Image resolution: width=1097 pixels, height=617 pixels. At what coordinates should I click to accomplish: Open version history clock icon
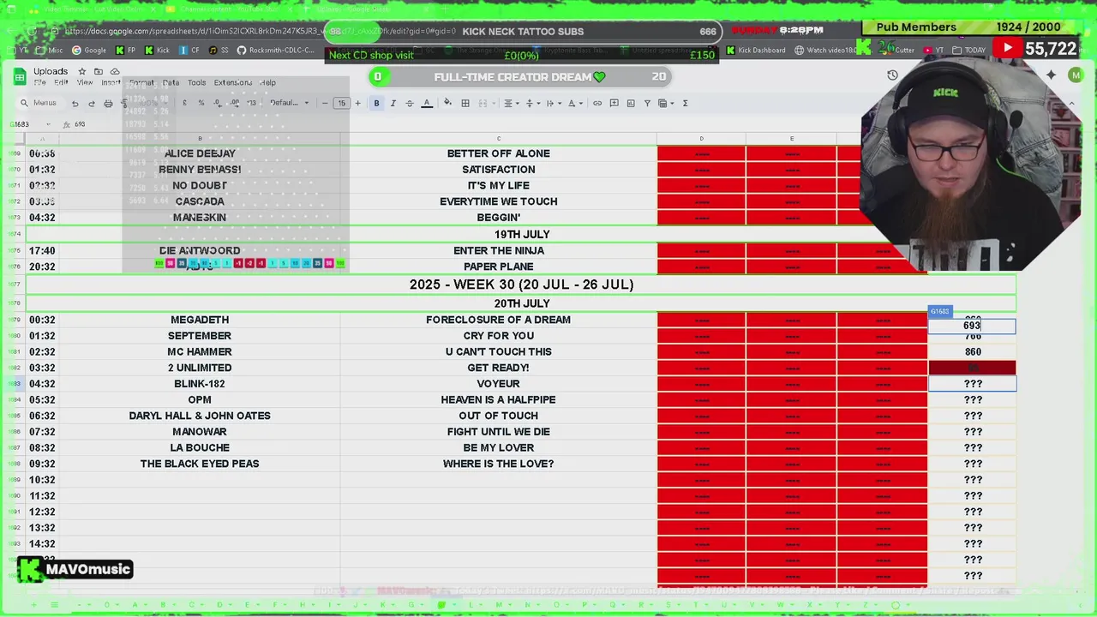tap(892, 75)
